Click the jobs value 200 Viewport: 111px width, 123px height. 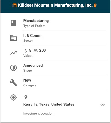42,50
